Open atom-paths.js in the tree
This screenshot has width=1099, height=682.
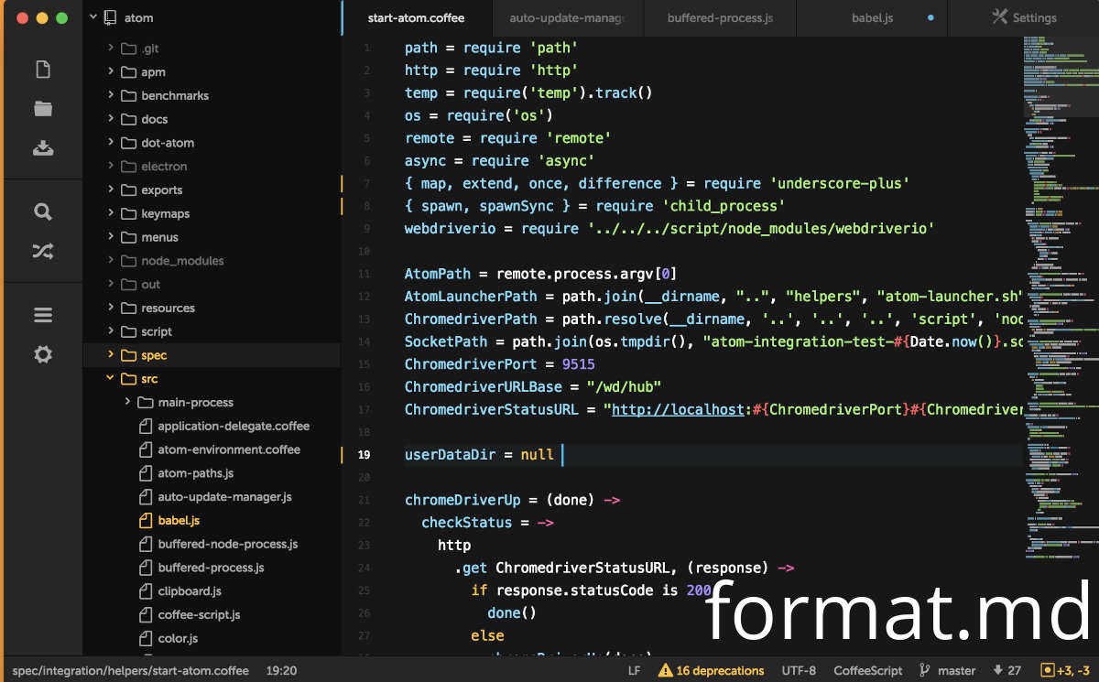[195, 473]
